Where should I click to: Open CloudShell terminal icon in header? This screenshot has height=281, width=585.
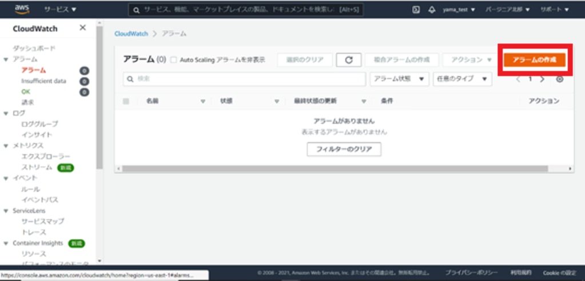coord(416,10)
